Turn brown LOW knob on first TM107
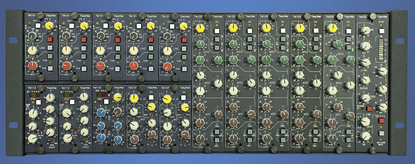The image size is (415, 164). [135, 139]
